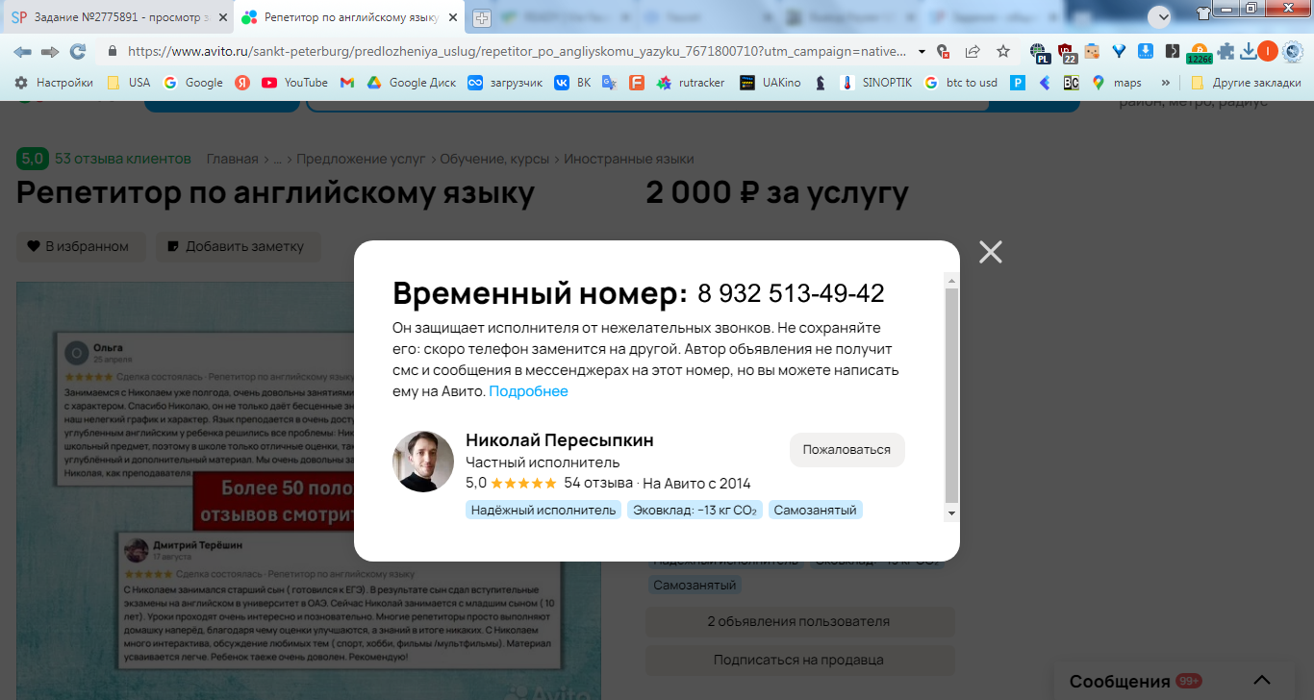
Task: Click the orange 'F' bookmark icon
Action: click(636, 83)
